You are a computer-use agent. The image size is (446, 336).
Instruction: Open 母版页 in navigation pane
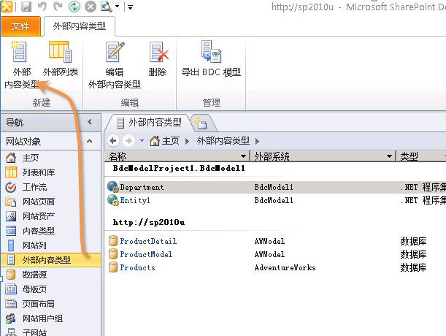[35, 289]
